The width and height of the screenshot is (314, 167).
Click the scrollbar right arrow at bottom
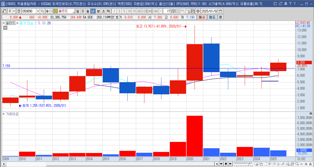click(217, 164)
